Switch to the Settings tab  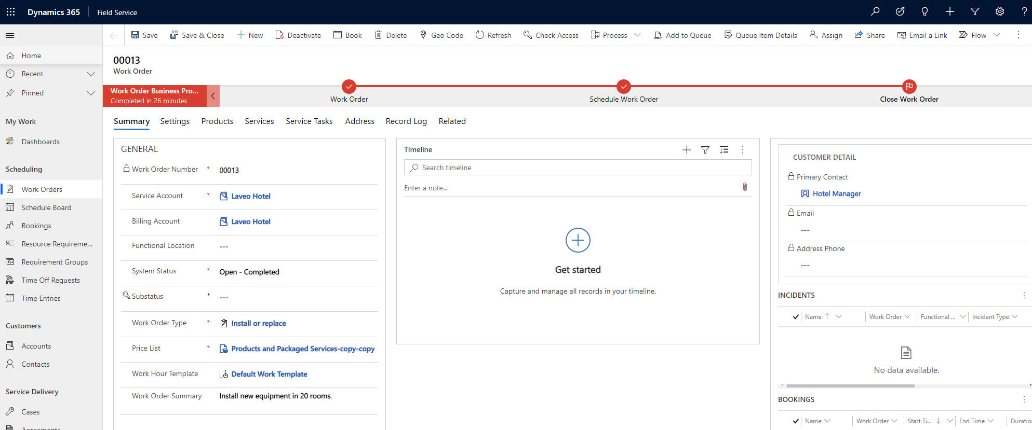coord(175,121)
